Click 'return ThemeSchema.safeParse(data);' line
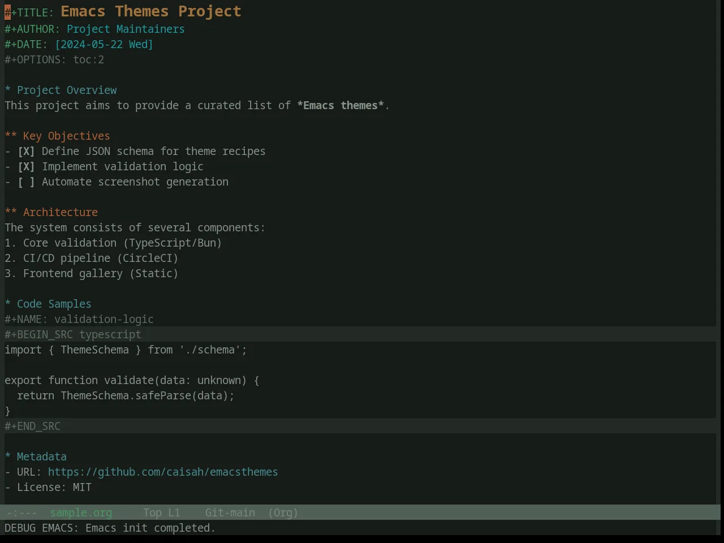724x543 pixels. [126, 396]
